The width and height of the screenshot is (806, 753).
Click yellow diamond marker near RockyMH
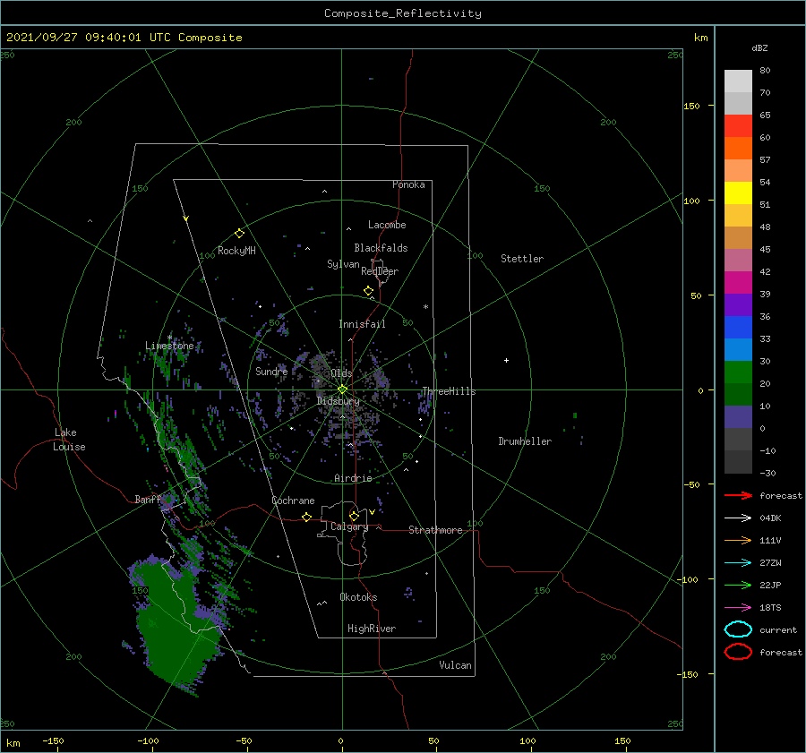coord(239,234)
